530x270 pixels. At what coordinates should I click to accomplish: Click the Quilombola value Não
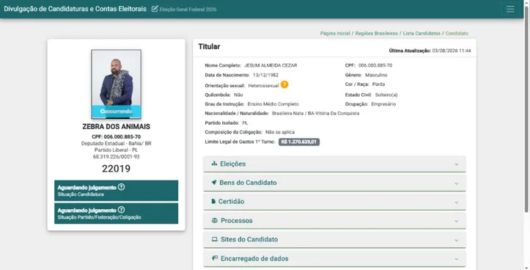(x=238, y=95)
